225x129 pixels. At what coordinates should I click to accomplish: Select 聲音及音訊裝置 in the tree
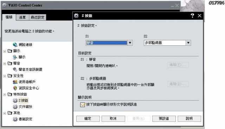(31, 70)
